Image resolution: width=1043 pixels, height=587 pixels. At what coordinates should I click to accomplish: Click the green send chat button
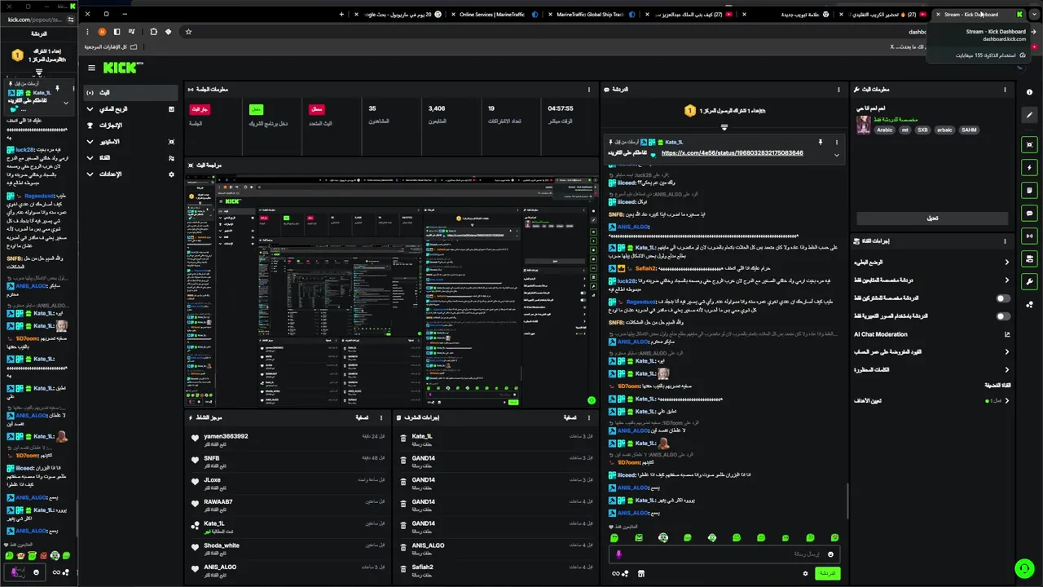pos(826,574)
